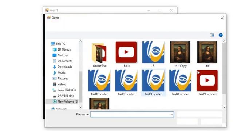Go to Pictures label in navigation tree
Viewport: 233px width, 131px height.
pos(63,79)
